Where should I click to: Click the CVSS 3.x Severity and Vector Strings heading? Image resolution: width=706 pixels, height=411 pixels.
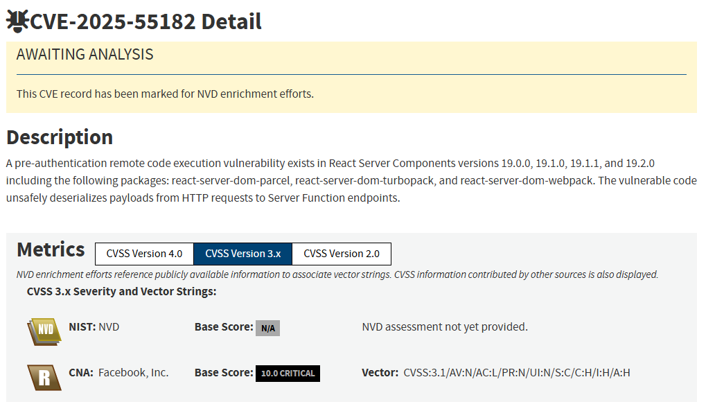pyautogui.click(x=121, y=291)
